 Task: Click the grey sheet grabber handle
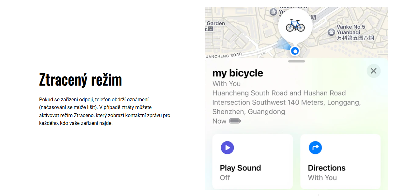296,61
